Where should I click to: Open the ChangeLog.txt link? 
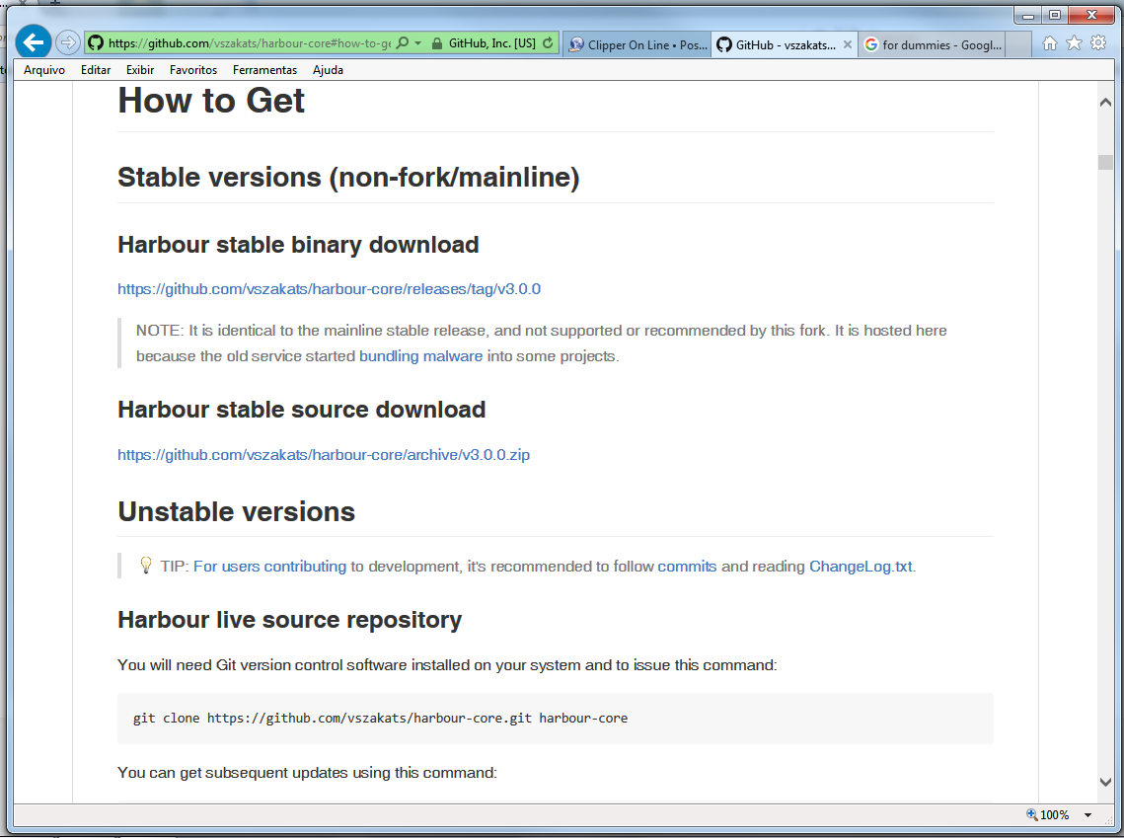[861, 567]
